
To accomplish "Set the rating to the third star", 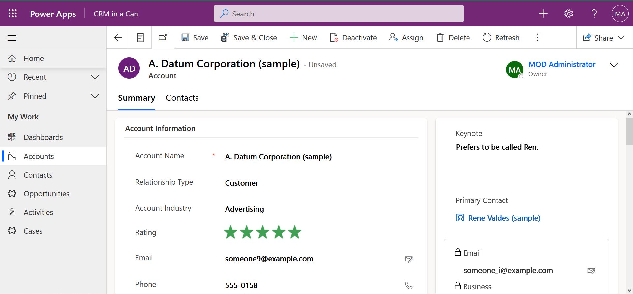I will [x=263, y=232].
